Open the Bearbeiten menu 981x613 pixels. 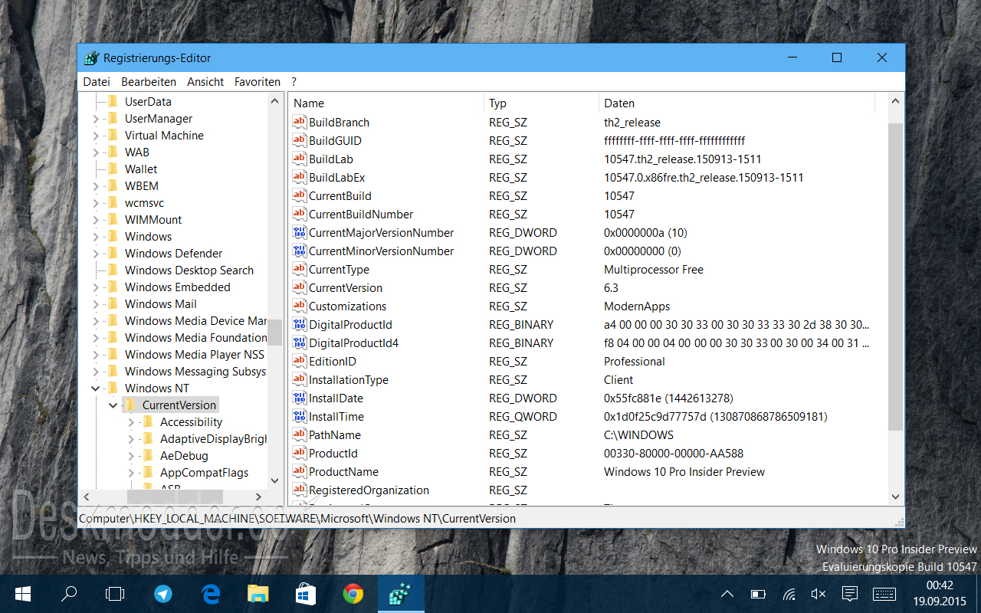tap(149, 81)
